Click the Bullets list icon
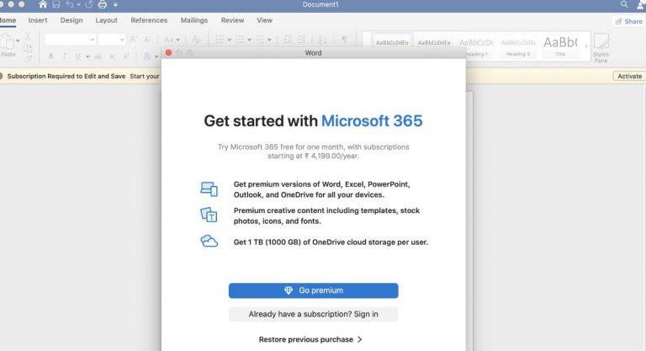The image size is (646, 351). pos(220,40)
